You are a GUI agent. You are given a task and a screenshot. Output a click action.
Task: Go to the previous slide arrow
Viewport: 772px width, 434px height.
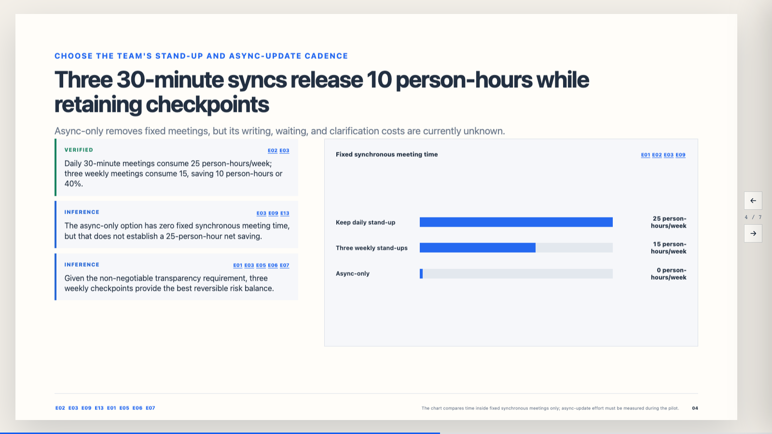pos(753,201)
